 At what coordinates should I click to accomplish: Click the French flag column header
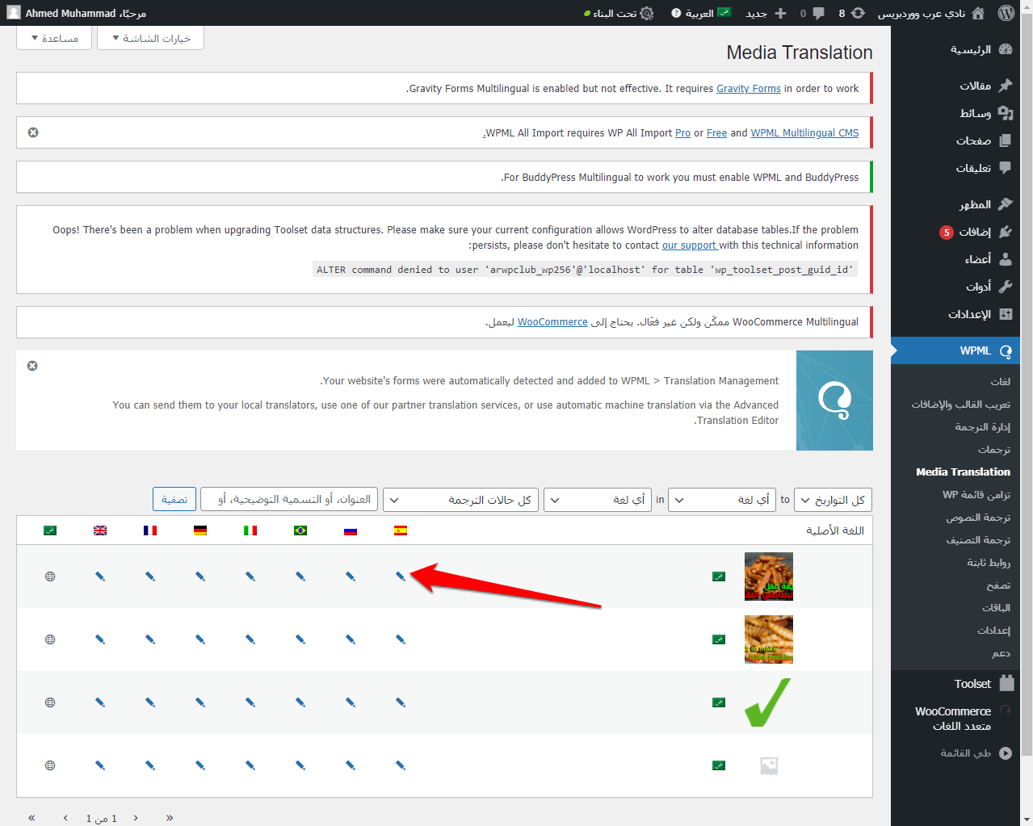[150, 530]
